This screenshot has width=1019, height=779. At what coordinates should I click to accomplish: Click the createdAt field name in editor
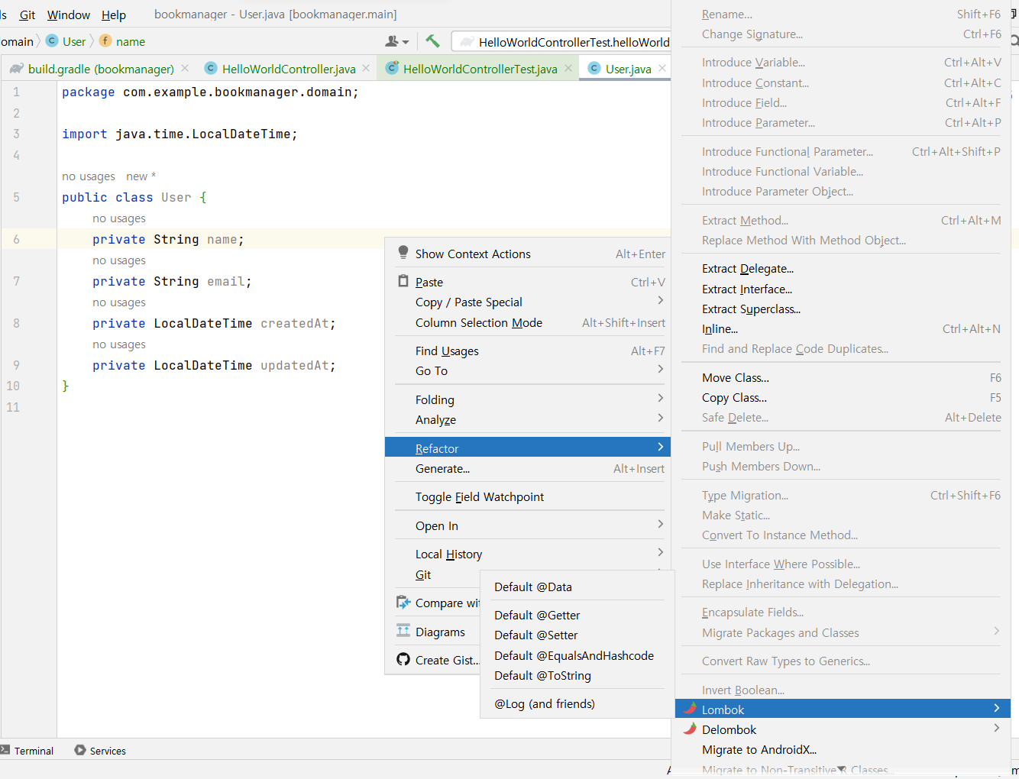point(294,323)
